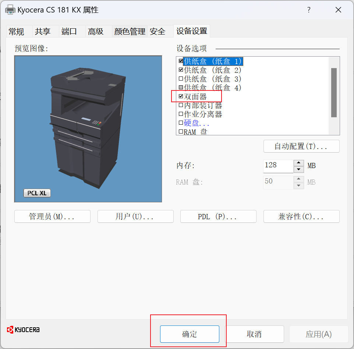This screenshot has height=349, width=354.
Task: Toggle the 双面器 checkbox
Action: pyautogui.click(x=181, y=96)
